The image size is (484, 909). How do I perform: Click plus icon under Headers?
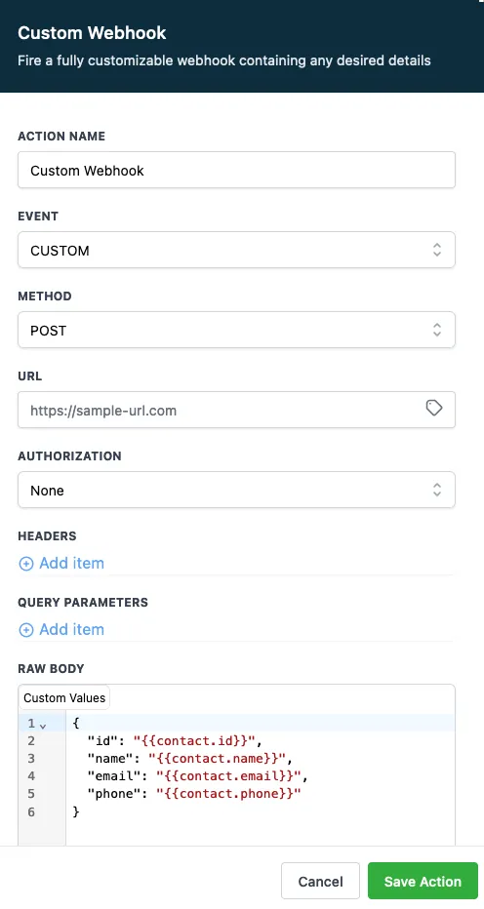pos(26,564)
